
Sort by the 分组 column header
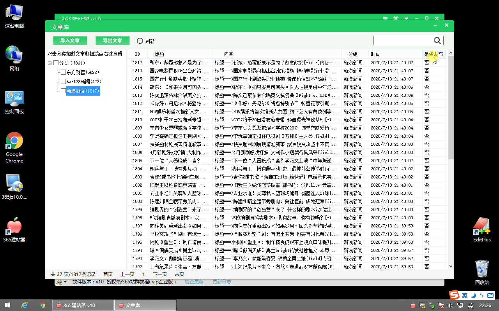click(355, 54)
